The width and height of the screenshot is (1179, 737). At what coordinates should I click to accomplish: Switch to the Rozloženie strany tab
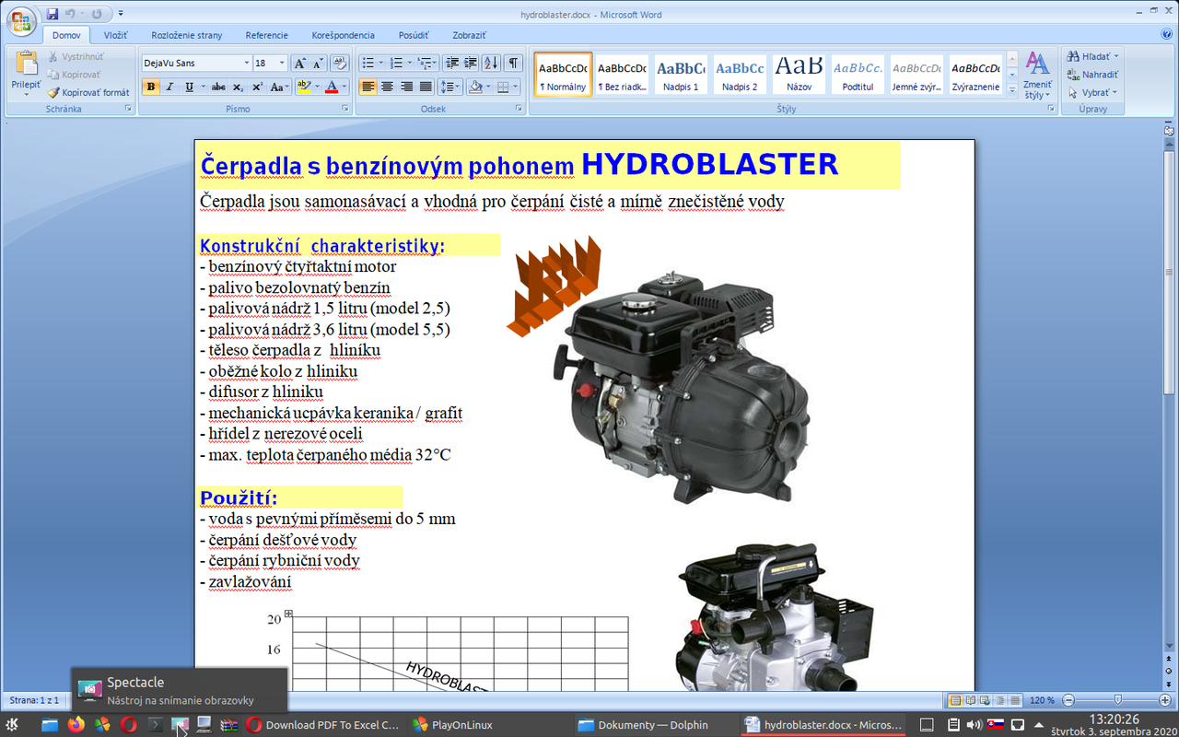click(x=187, y=35)
